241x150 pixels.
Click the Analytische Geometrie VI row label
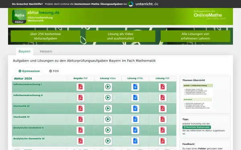(29, 138)
